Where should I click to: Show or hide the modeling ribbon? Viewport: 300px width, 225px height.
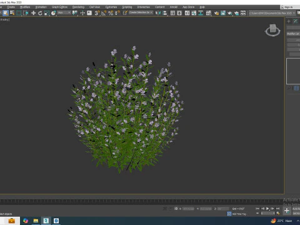pos(187,13)
